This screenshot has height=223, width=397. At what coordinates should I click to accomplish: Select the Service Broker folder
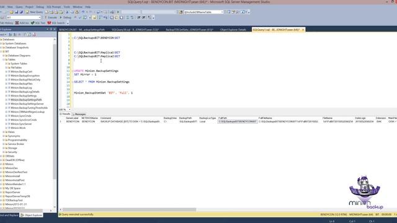(16, 144)
